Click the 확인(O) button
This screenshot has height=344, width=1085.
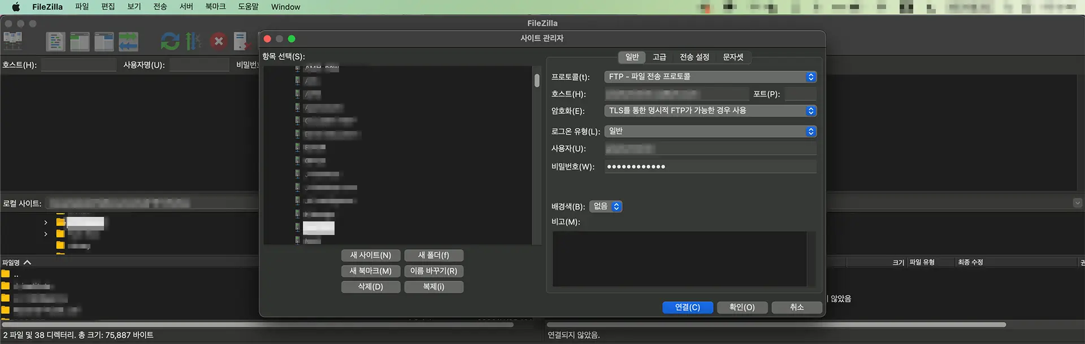pyautogui.click(x=742, y=307)
